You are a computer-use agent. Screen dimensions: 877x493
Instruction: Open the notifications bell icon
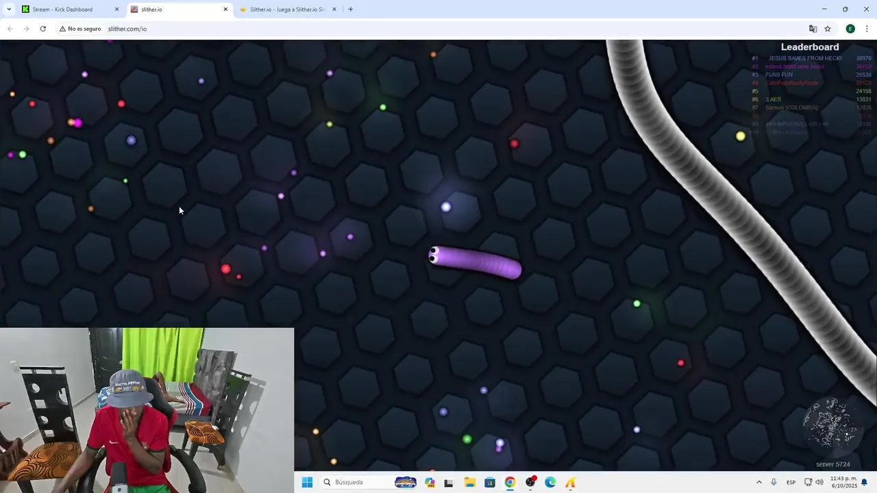[865, 482]
